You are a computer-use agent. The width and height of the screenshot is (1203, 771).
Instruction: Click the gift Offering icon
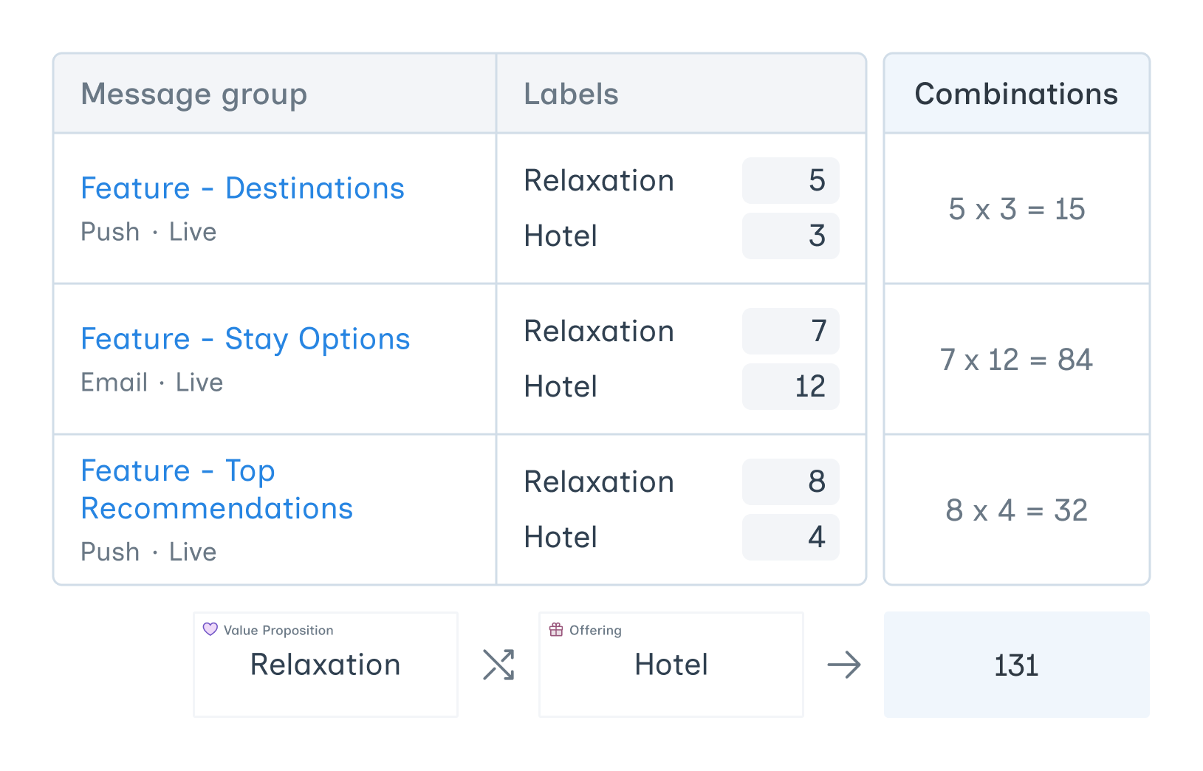pyautogui.click(x=556, y=629)
